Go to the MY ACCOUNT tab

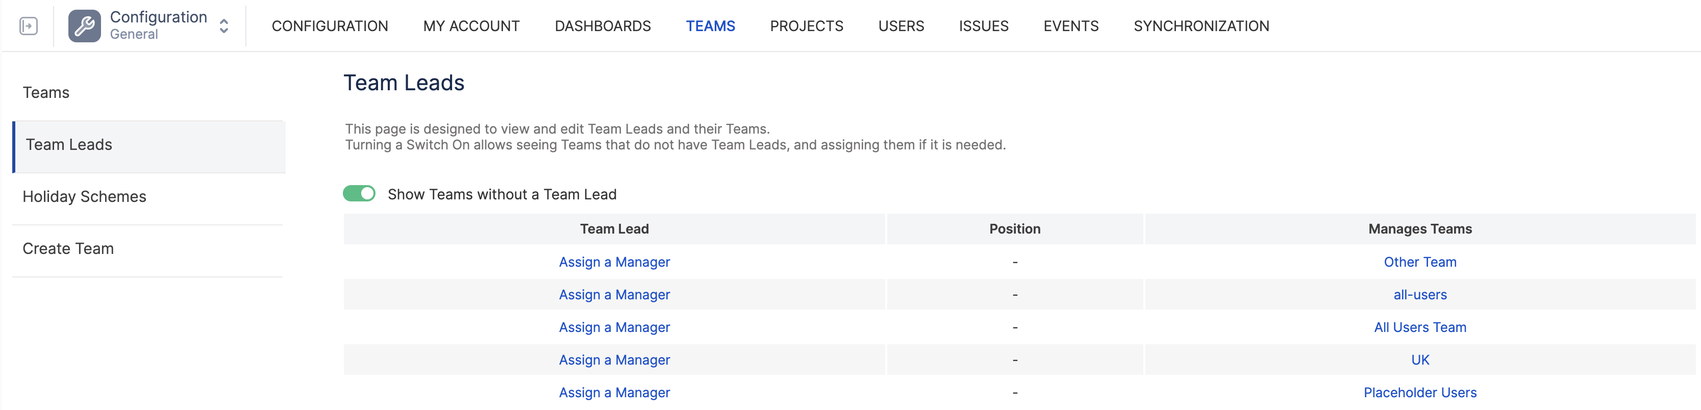[x=471, y=25]
